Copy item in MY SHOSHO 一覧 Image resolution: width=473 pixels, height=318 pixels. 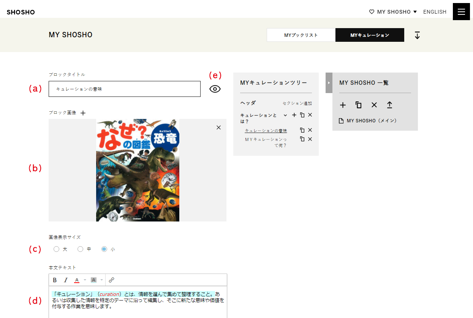tap(359, 105)
